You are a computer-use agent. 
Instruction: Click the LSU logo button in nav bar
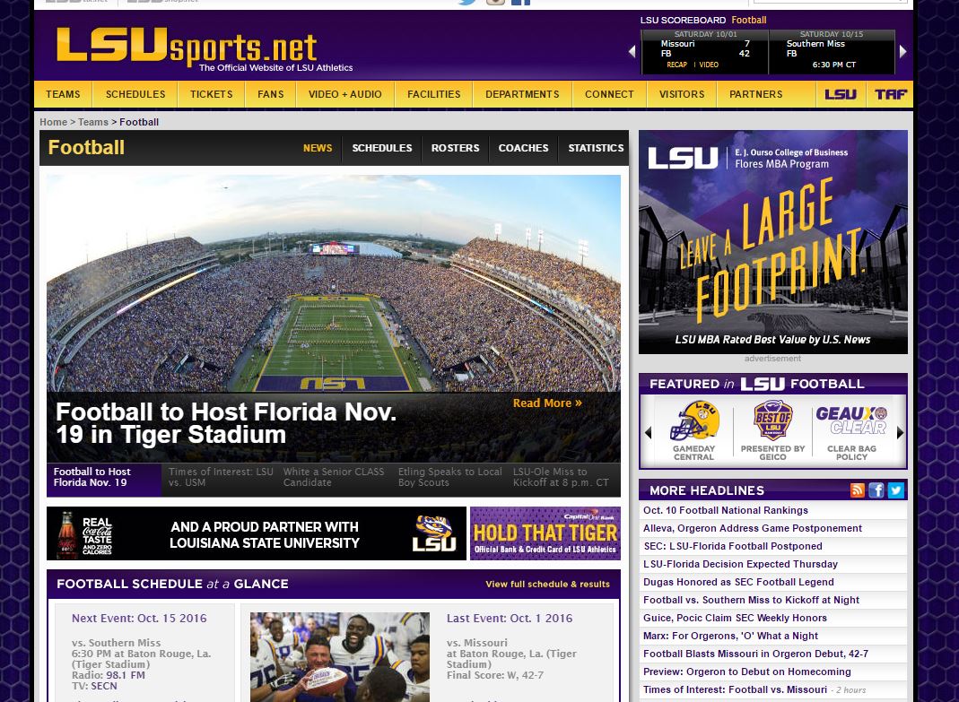coord(841,94)
